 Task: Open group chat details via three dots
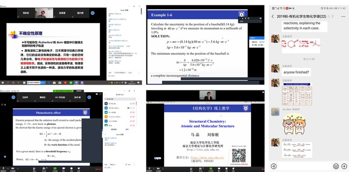point(343,17)
